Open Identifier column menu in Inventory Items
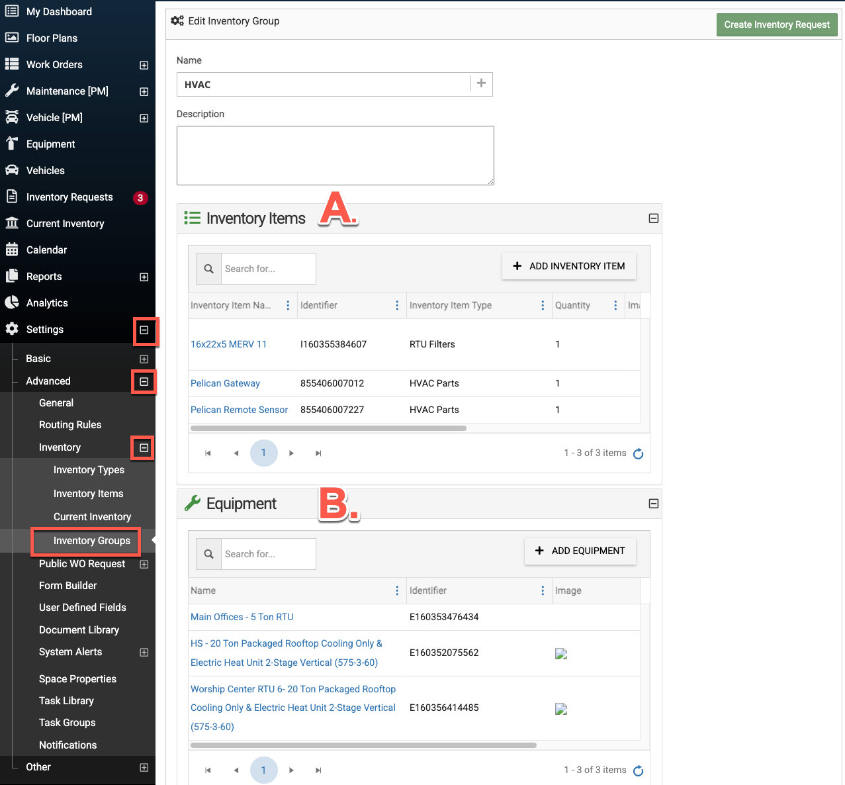Image resolution: width=845 pixels, height=785 pixels. pyautogui.click(x=397, y=305)
